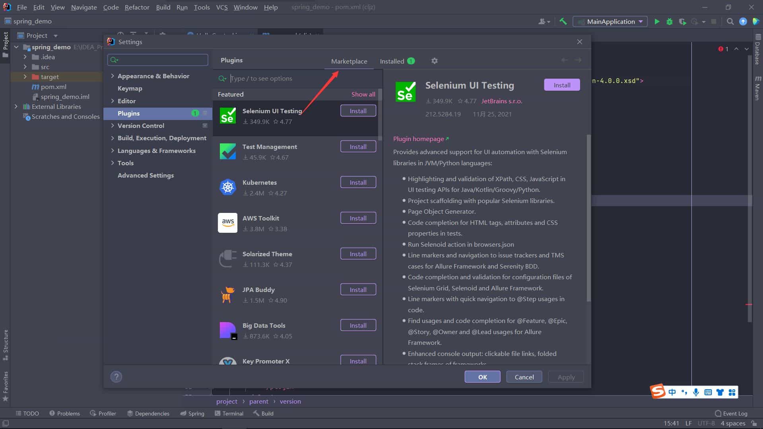Click the plugin list vertical scrollbar
The width and height of the screenshot is (763, 429).
click(380, 114)
